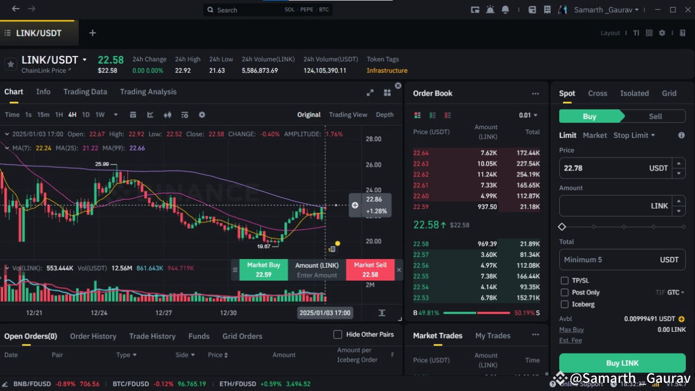Viewport: 695px width, 391px height.
Task: Collapse the MA indicator row chevron
Action: (7, 148)
